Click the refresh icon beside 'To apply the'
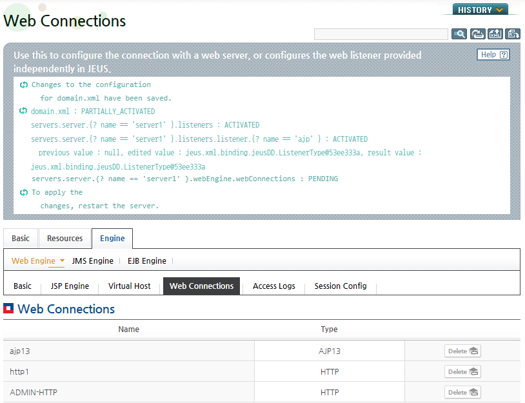 [x=23, y=192]
